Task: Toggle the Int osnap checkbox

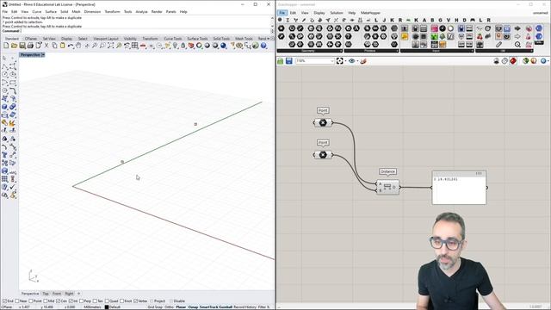Action: click(x=71, y=301)
